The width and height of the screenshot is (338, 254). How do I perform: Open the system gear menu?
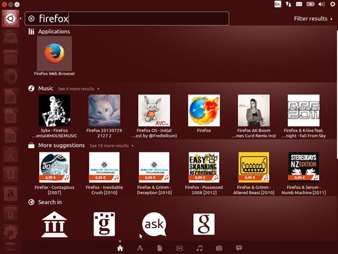333,4
